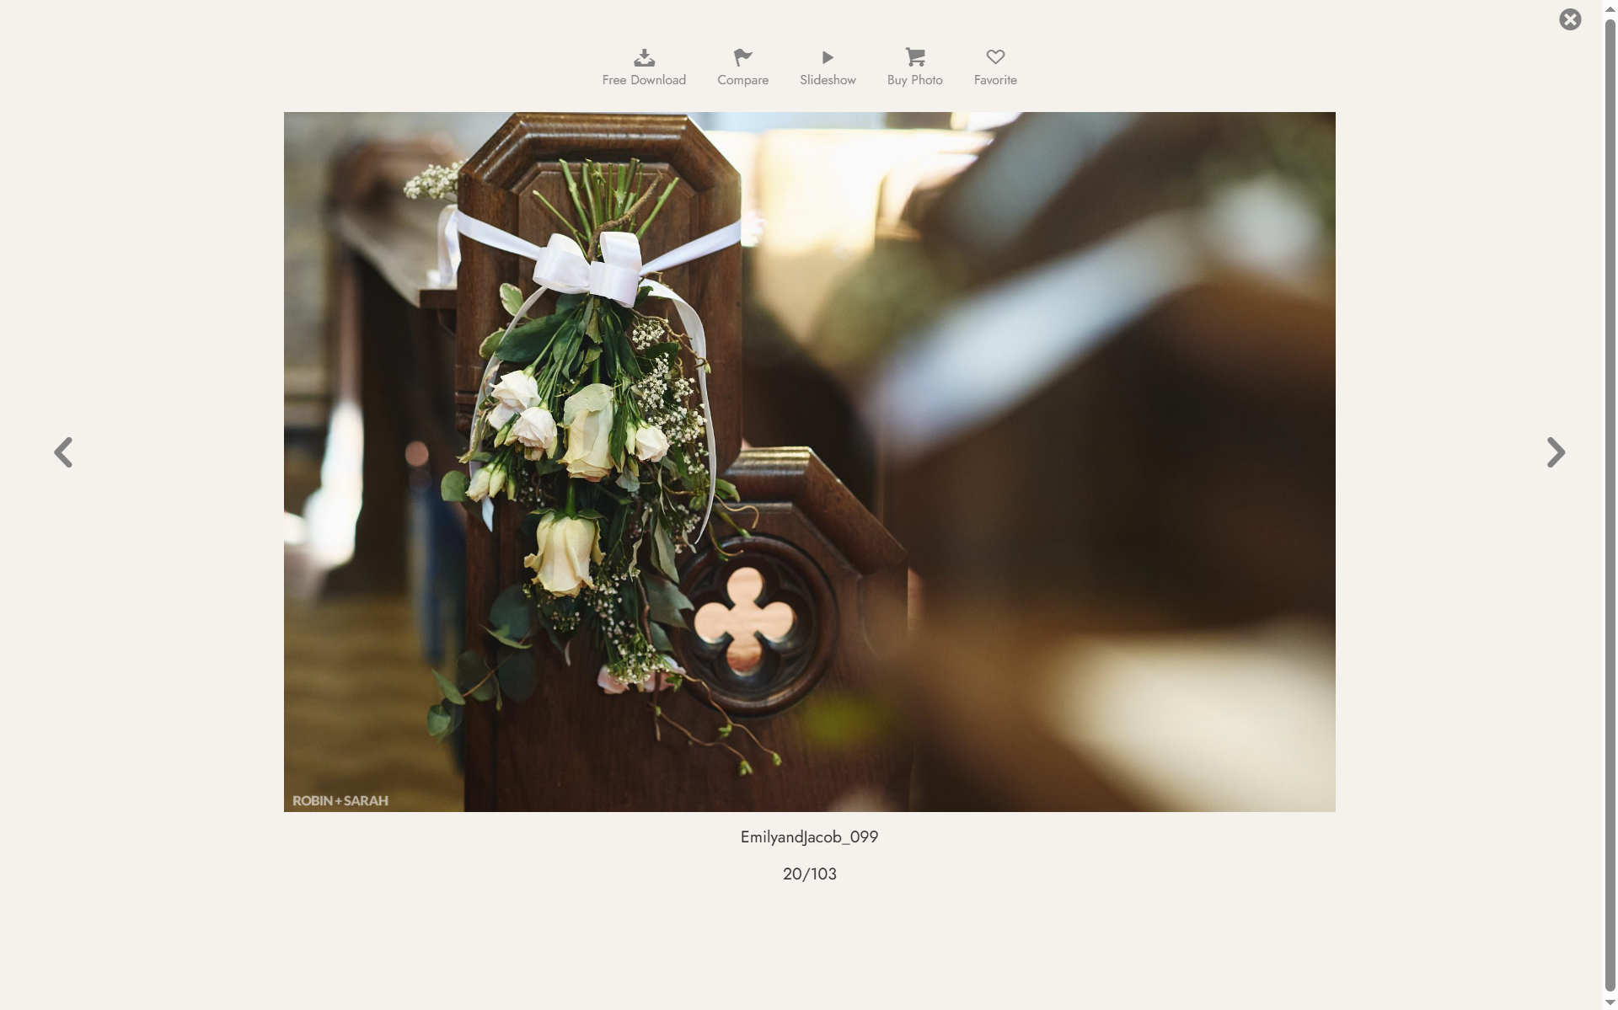Image resolution: width=1618 pixels, height=1010 pixels.
Task: Click the Free Download label
Action: pos(644,80)
